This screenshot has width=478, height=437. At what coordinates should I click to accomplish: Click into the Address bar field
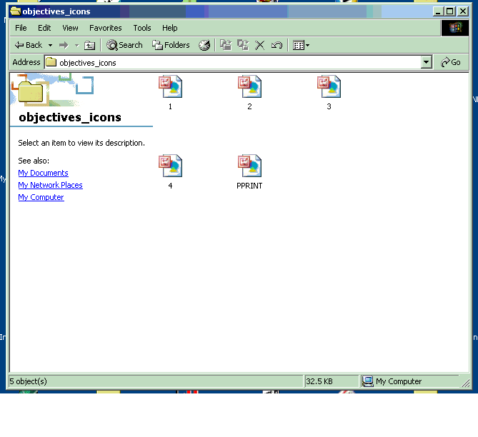click(x=236, y=62)
